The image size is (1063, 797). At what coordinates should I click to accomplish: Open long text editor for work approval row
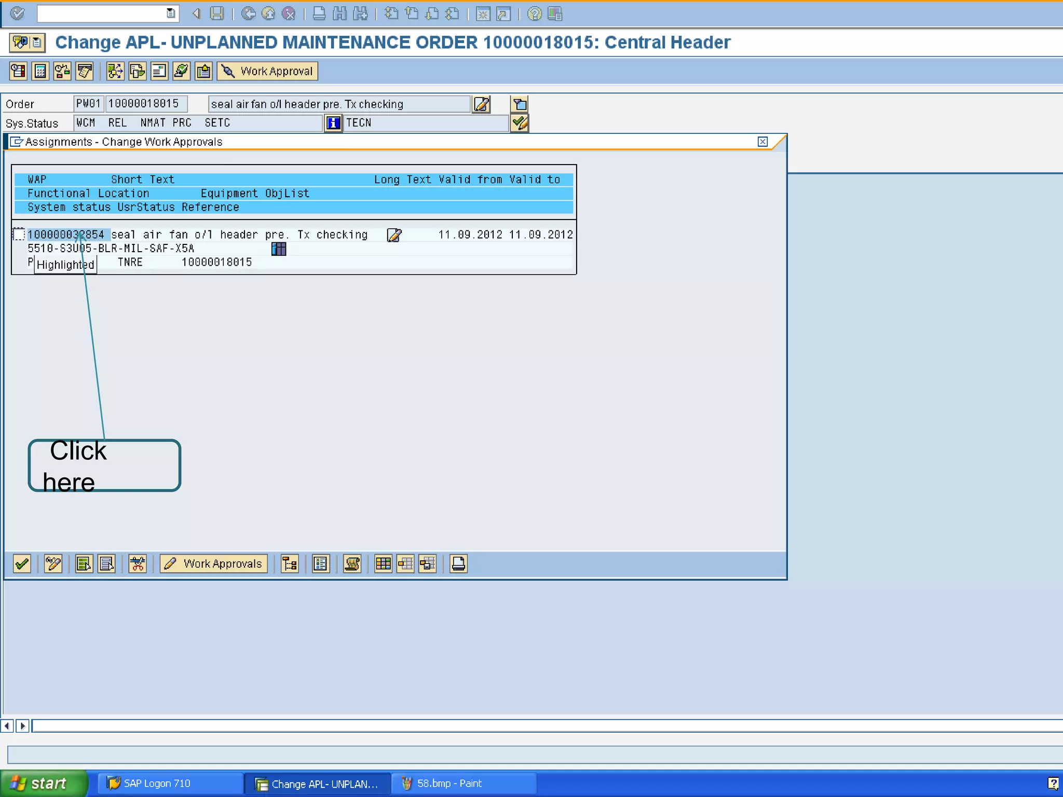coord(394,235)
